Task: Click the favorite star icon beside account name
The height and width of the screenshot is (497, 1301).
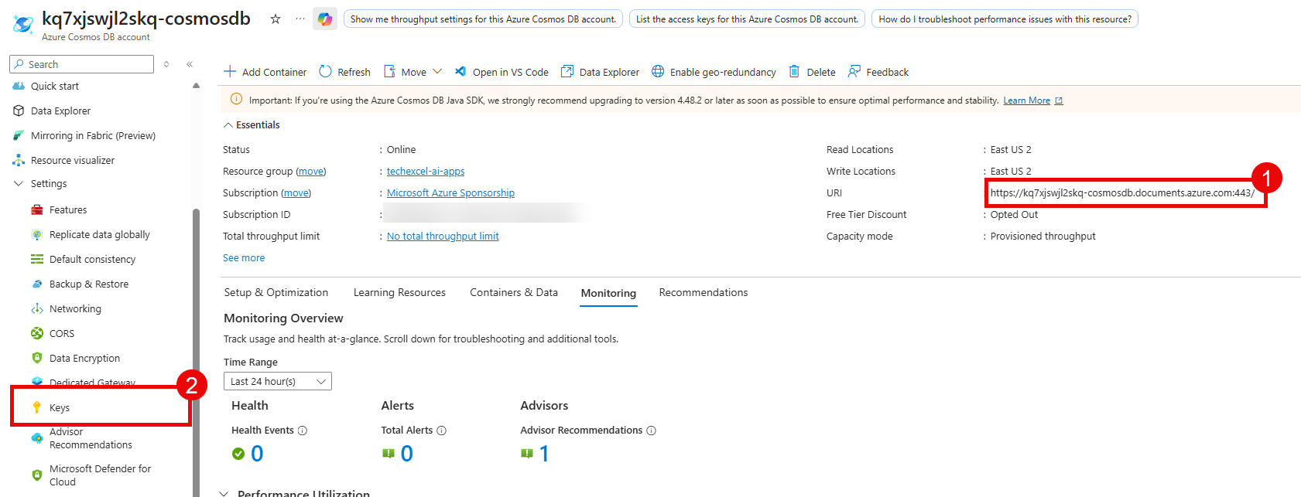Action: pyautogui.click(x=276, y=19)
